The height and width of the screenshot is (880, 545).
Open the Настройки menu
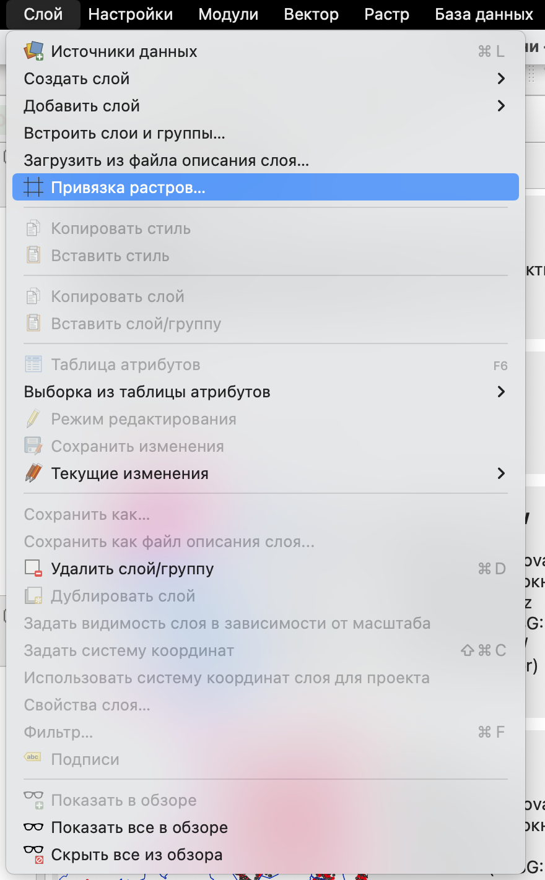click(131, 14)
